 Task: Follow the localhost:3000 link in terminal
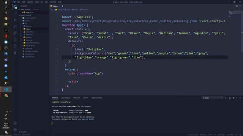click(79, 111)
